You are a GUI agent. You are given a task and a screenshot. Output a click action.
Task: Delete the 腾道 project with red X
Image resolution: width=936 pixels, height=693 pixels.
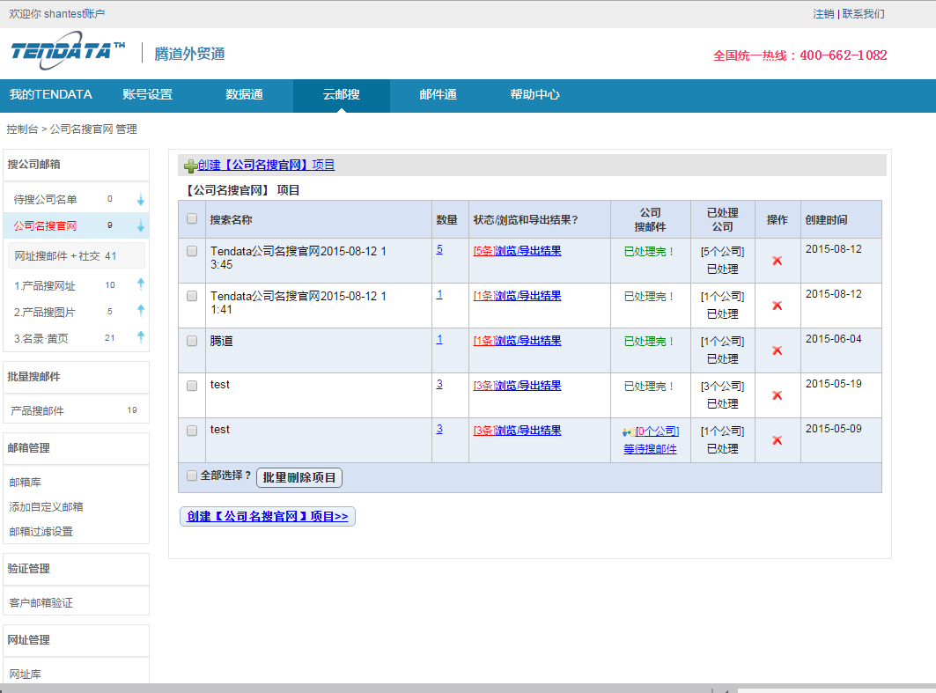coord(777,350)
